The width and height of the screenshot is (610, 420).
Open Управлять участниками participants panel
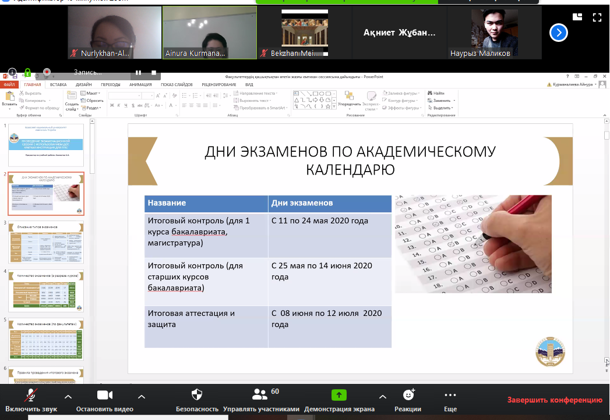tap(261, 396)
